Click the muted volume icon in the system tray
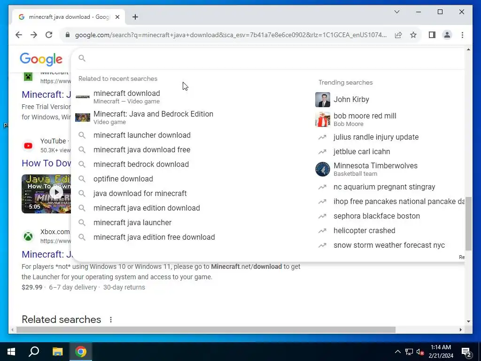 tap(420, 352)
